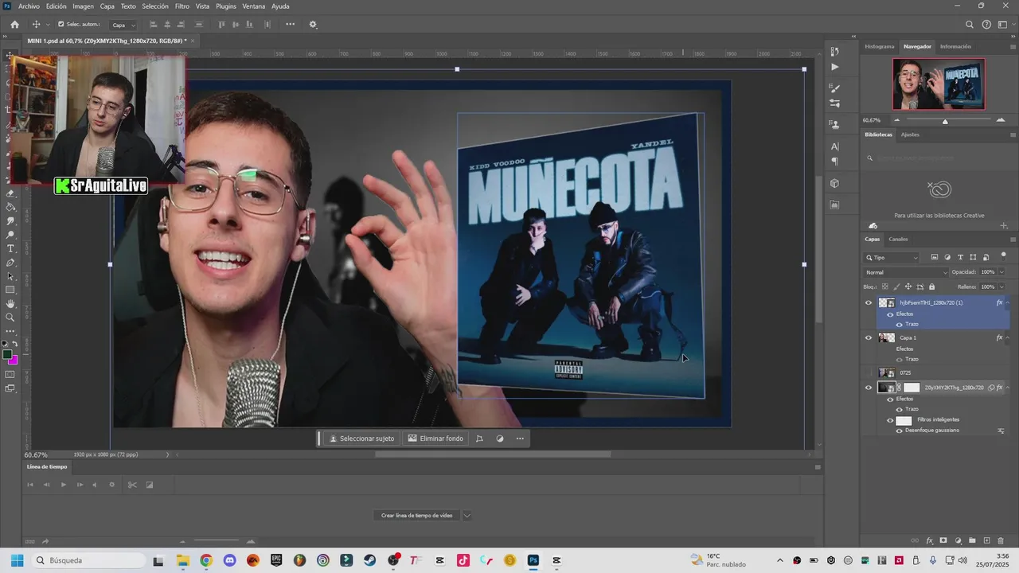Screen dimensions: 1019x573
Task: Open dropdown next to Crear línea de tiempo
Action: [467, 516]
